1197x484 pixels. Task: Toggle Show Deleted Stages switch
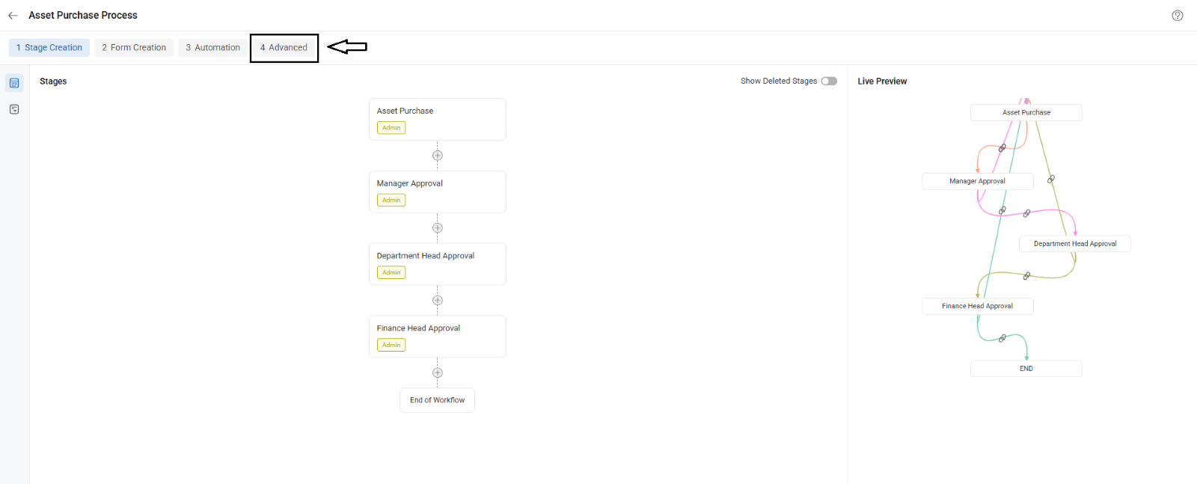point(829,81)
